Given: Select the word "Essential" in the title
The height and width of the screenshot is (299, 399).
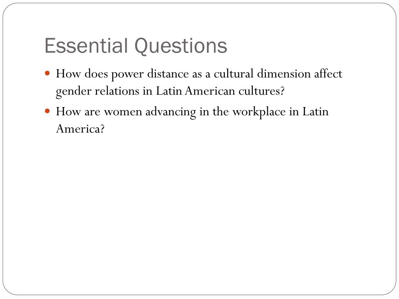Looking at the screenshot, I should point(86,46).
